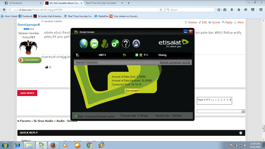
Task: Click the Quote post link
Action: tap(214, 22)
